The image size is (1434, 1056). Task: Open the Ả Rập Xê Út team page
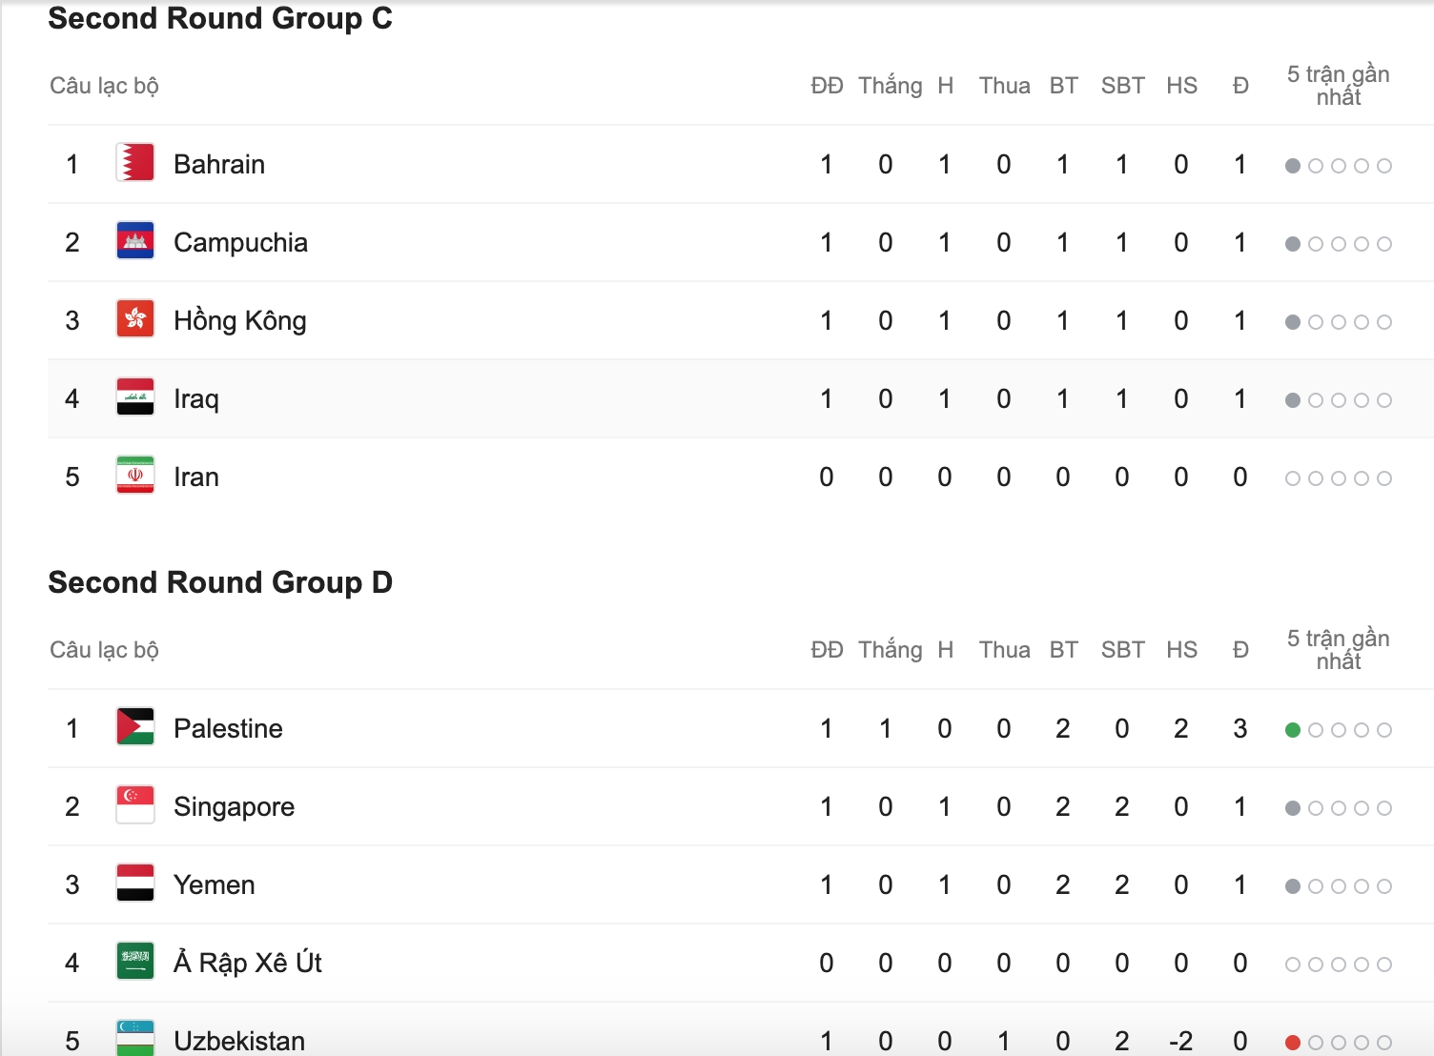(x=248, y=963)
